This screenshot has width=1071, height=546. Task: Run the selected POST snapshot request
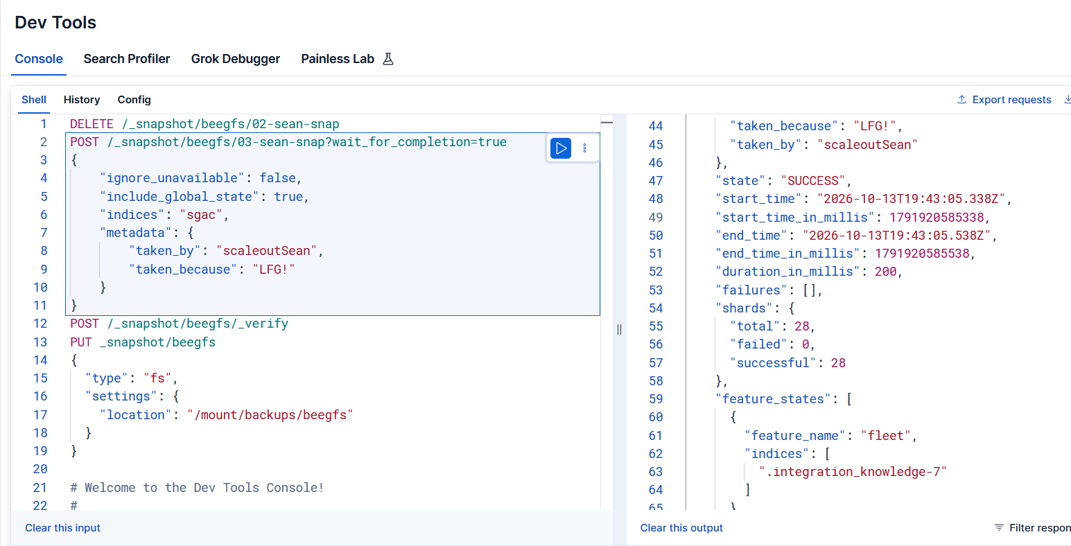(x=561, y=148)
